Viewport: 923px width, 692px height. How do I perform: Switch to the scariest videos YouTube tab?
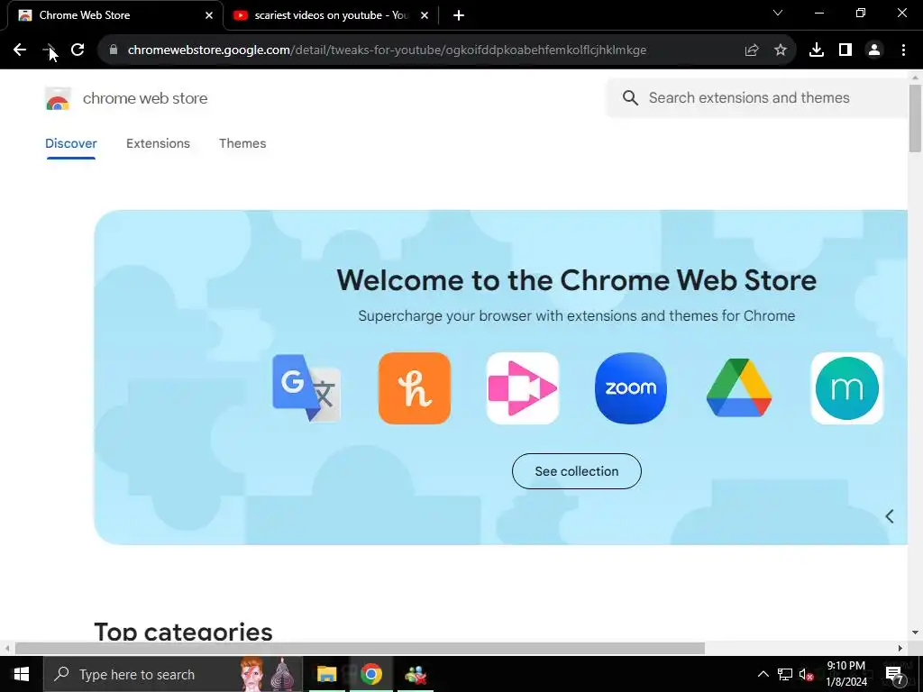[332, 15]
